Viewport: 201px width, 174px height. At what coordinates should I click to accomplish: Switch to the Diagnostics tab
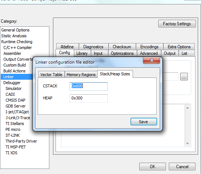coord(94,47)
